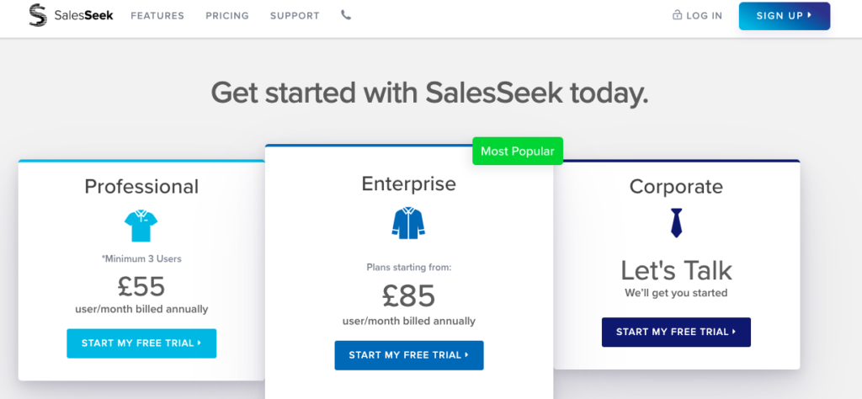The image size is (862, 399).
Task: Click the Corporate necktie icon
Action: tap(676, 222)
